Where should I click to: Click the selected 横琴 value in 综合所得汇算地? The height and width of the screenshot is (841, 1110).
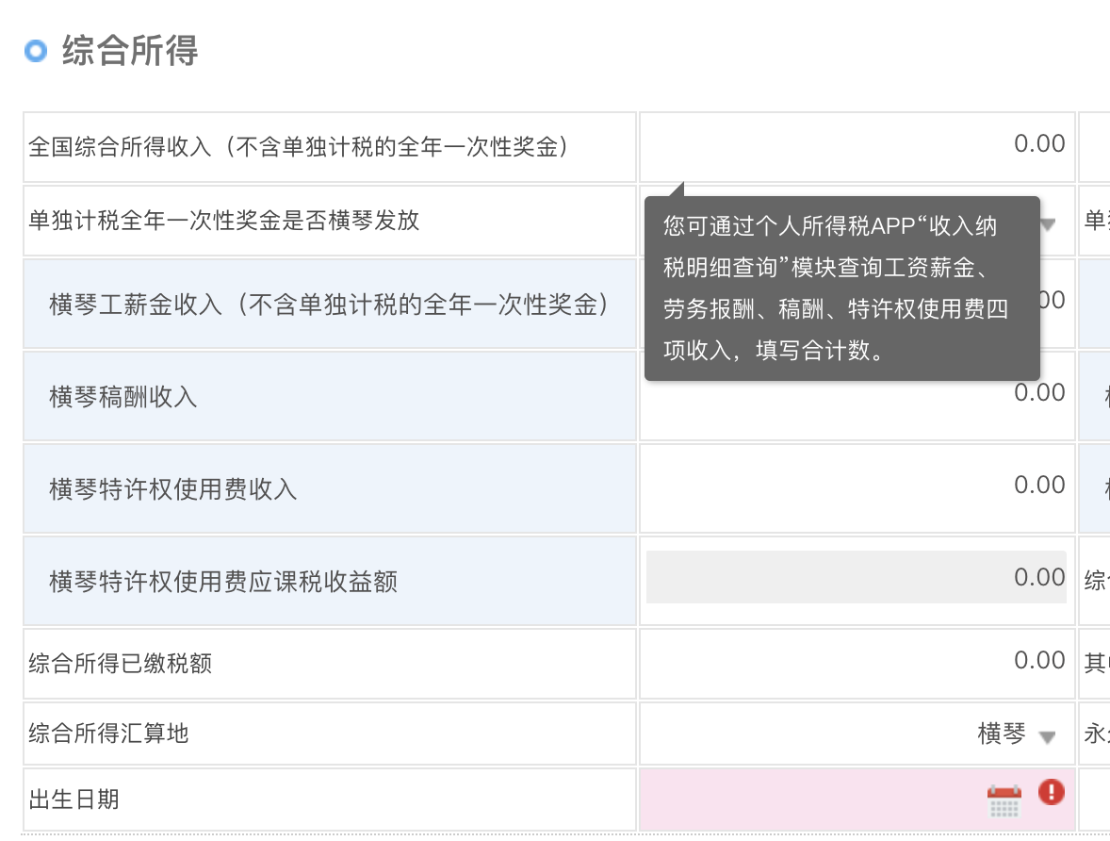pyautogui.click(x=1001, y=734)
